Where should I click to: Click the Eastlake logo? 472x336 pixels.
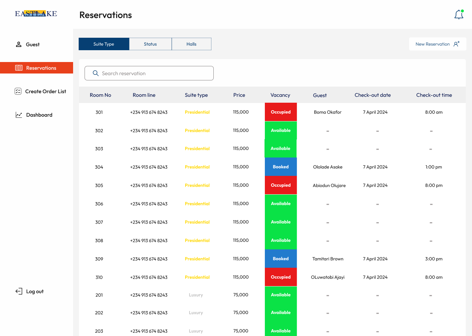(36, 13)
